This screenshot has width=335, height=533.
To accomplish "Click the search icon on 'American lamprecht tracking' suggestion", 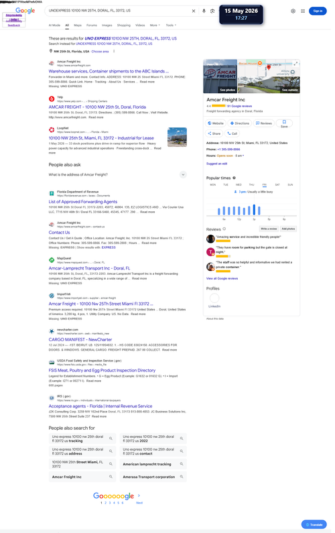I will [182, 464].
